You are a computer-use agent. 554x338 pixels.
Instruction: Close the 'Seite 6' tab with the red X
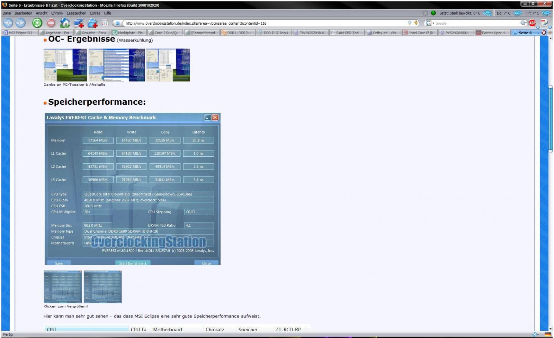pyautogui.click(x=544, y=33)
